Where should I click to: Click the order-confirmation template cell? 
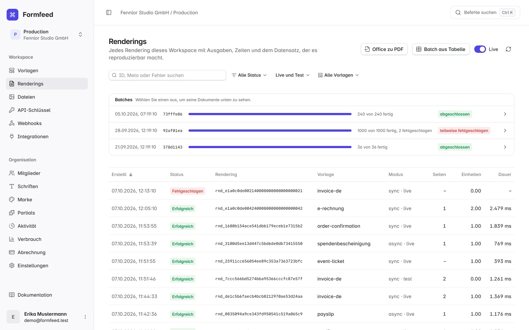point(339,226)
